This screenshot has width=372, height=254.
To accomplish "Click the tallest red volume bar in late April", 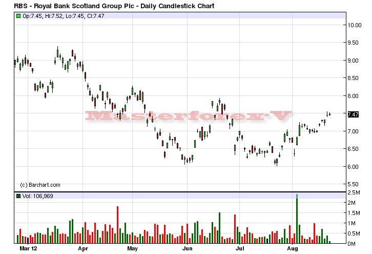I will 117,225.
